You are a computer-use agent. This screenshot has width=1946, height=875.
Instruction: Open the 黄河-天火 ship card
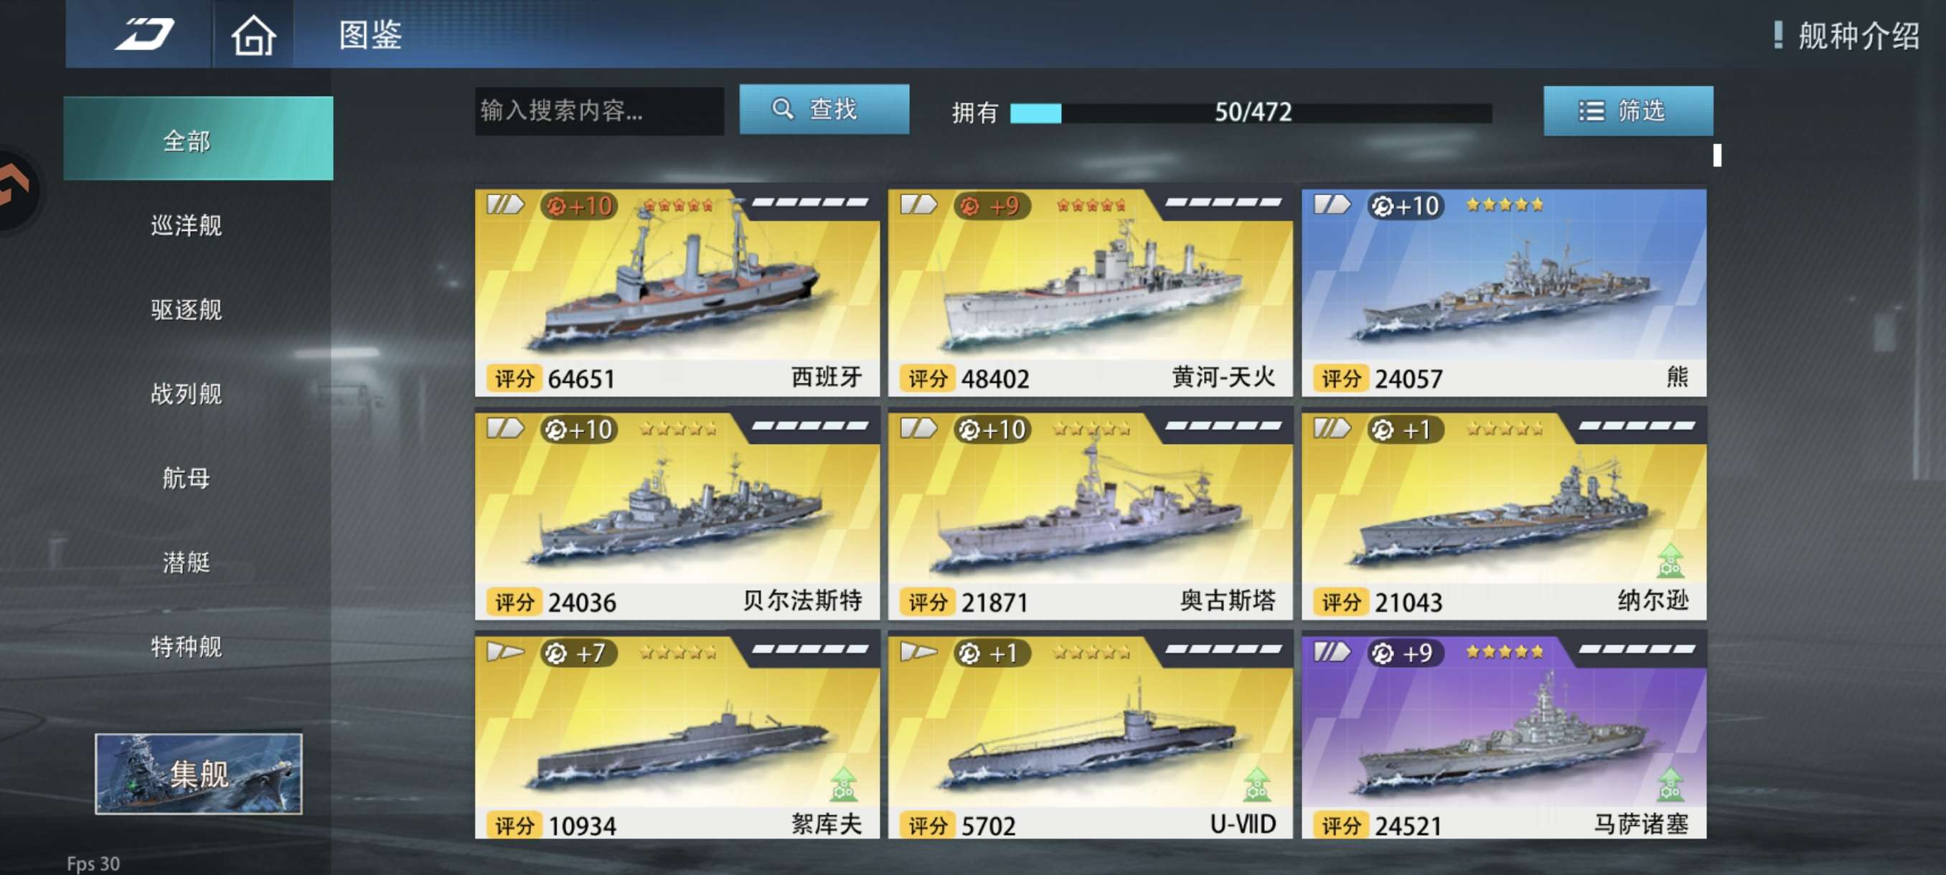pyautogui.click(x=1090, y=293)
